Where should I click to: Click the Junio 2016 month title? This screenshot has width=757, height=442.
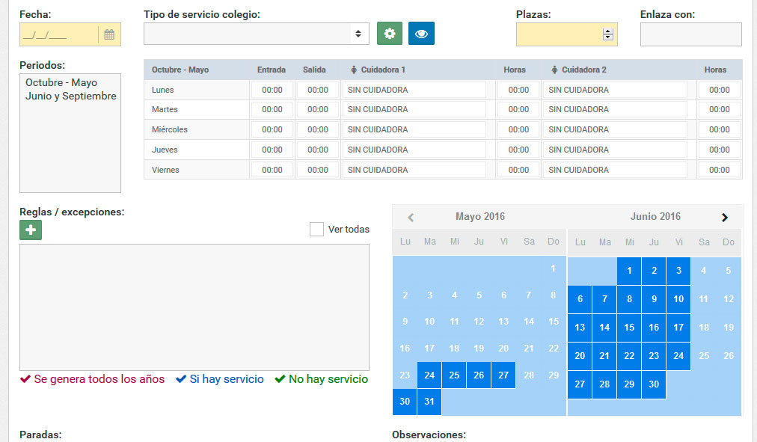(655, 217)
